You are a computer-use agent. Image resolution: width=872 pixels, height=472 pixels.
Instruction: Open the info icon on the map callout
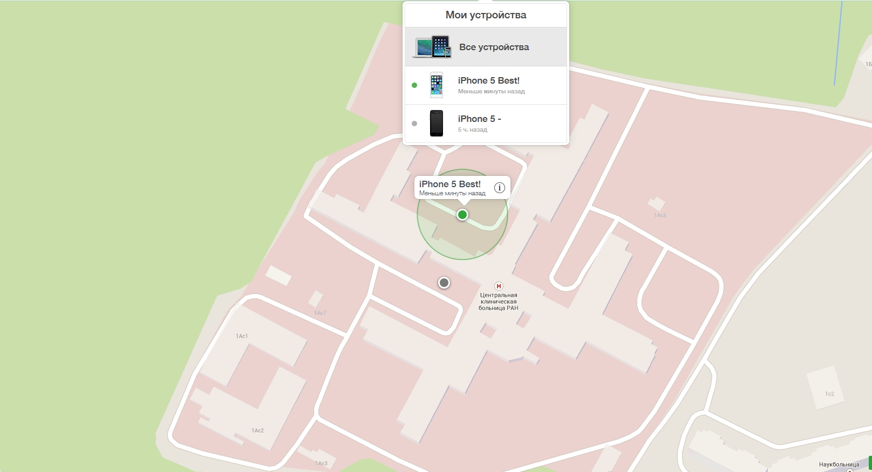pos(500,188)
